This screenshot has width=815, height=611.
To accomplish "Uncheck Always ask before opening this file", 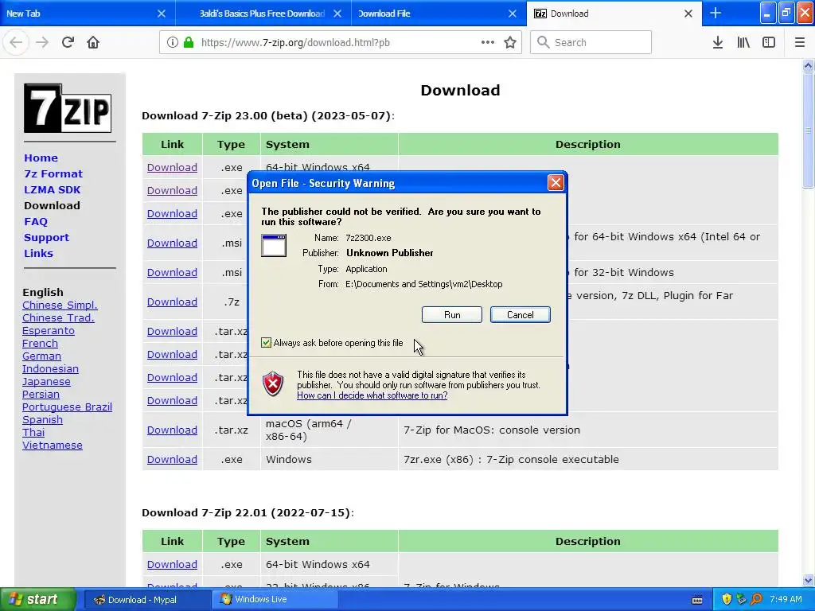I will pyautogui.click(x=266, y=343).
